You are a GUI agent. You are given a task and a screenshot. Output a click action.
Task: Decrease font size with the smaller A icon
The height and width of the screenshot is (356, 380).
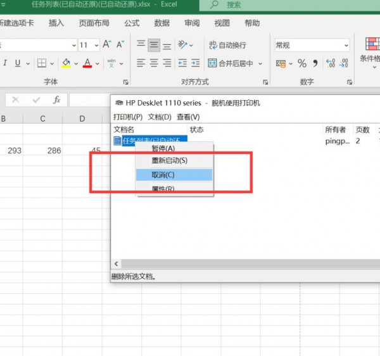coord(120,44)
